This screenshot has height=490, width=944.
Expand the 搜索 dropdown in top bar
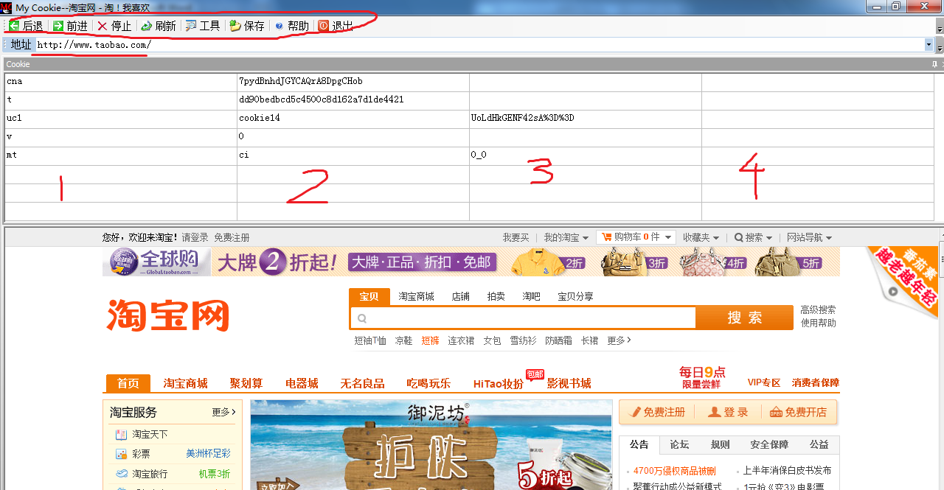[753, 237]
